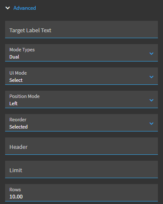This screenshot has width=163, height=204.
Task: Click the Left value in Position Mode
Action: tap(13, 103)
